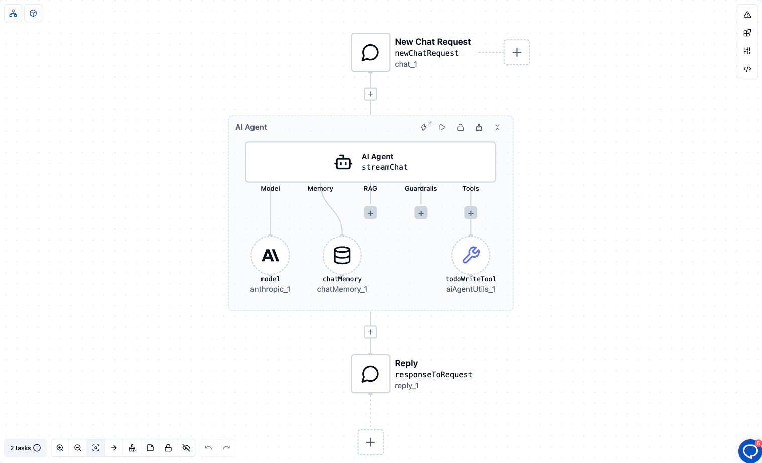This screenshot has width=762, height=463.
Task: Select the todoWriteTool wrench node
Action: click(x=471, y=255)
